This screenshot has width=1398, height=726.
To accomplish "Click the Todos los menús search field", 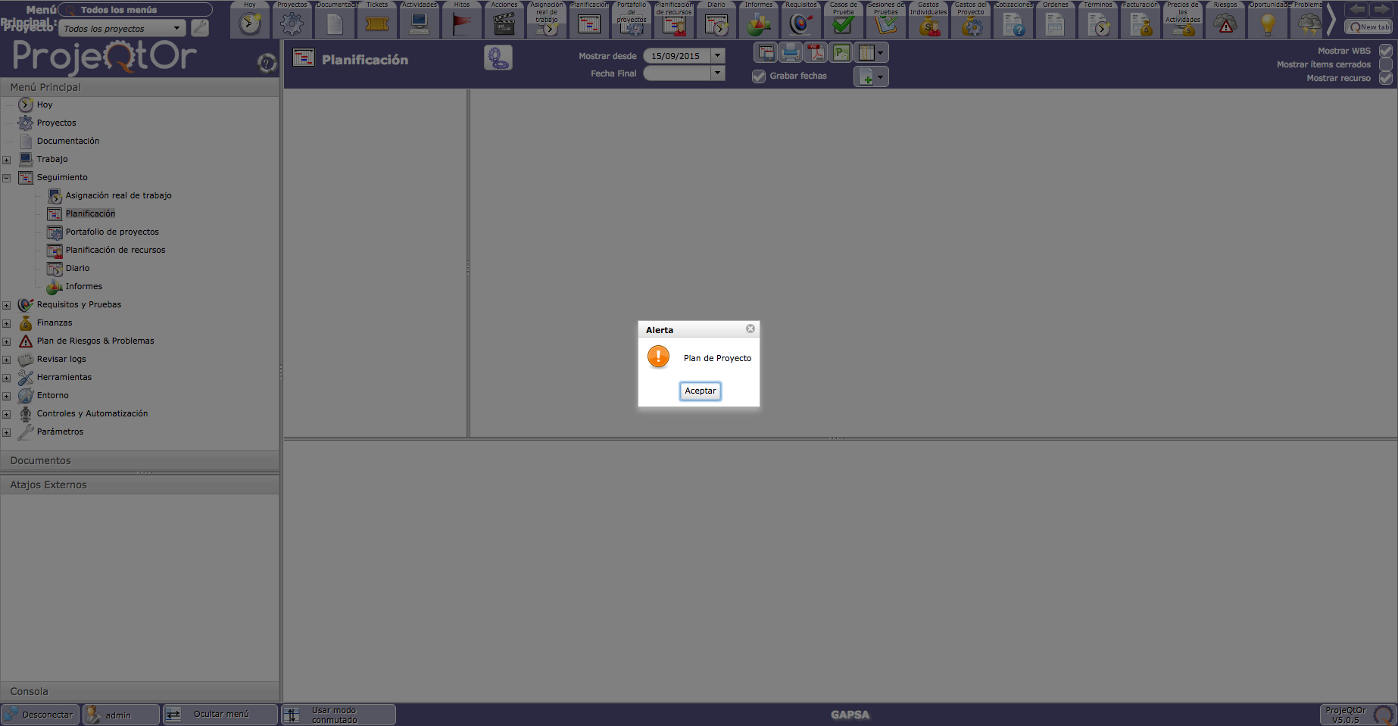I will click(x=136, y=10).
